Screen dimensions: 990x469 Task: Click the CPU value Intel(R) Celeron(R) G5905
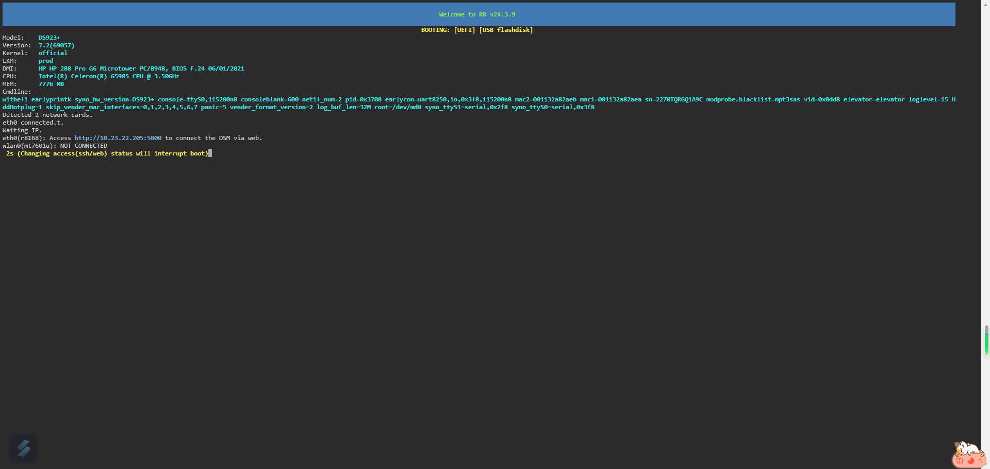[109, 76]
